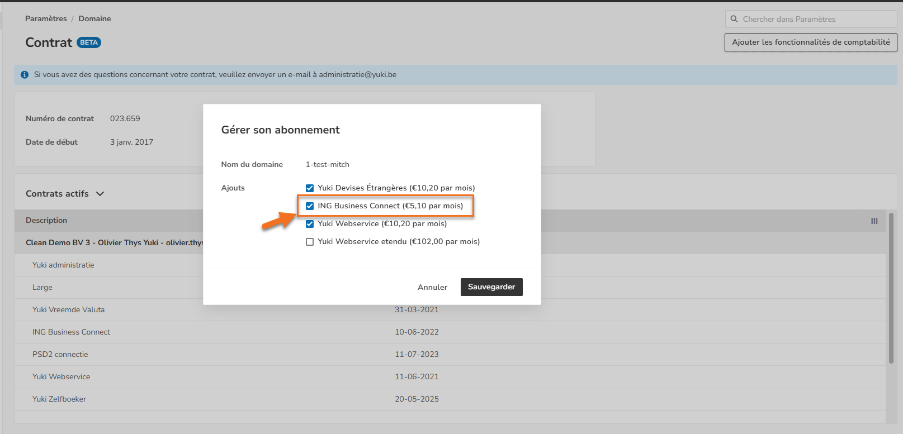903x434 pixels.
Task: Click the date 11-07-2023
Action: pos(417,355)
